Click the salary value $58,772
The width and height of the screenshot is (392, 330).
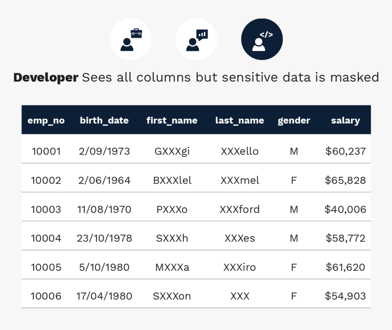point(345,238)
